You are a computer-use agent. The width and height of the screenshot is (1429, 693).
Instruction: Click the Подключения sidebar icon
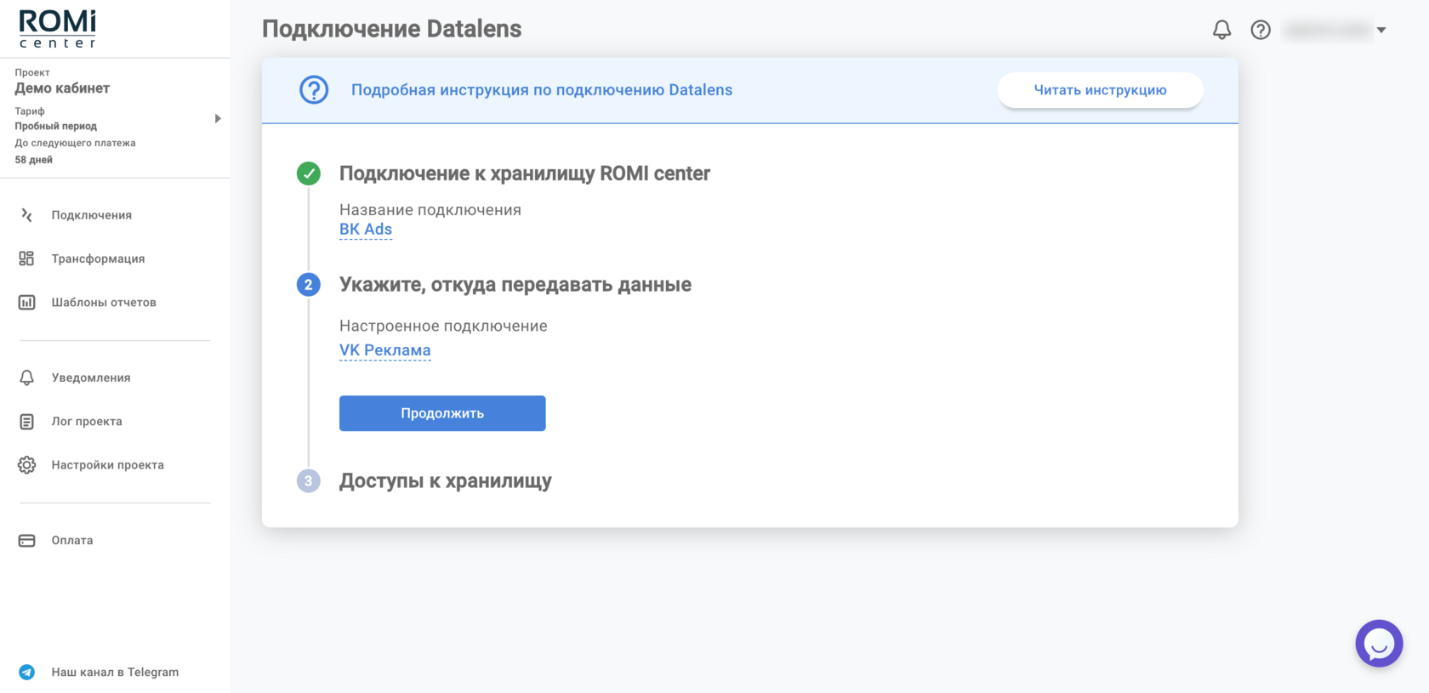[x=27, y=215]
